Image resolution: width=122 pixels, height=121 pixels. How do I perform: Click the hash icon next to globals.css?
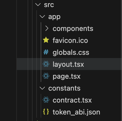pyautogui.click(x=46, y=52)
